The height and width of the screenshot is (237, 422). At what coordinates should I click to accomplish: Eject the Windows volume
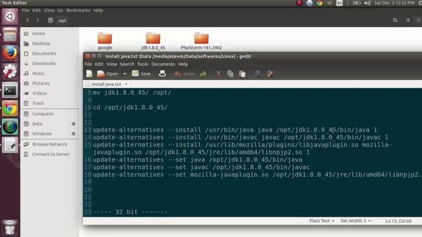click(x=73, y=134)
